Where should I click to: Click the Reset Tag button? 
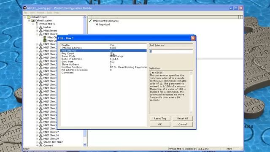pos(160,118)
